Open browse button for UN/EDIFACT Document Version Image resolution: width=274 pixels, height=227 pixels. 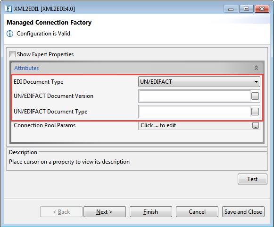click(x=255, y=96)
